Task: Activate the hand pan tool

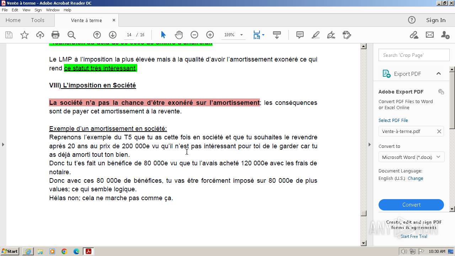Action: pyautogui.click(x=179, y=35)
